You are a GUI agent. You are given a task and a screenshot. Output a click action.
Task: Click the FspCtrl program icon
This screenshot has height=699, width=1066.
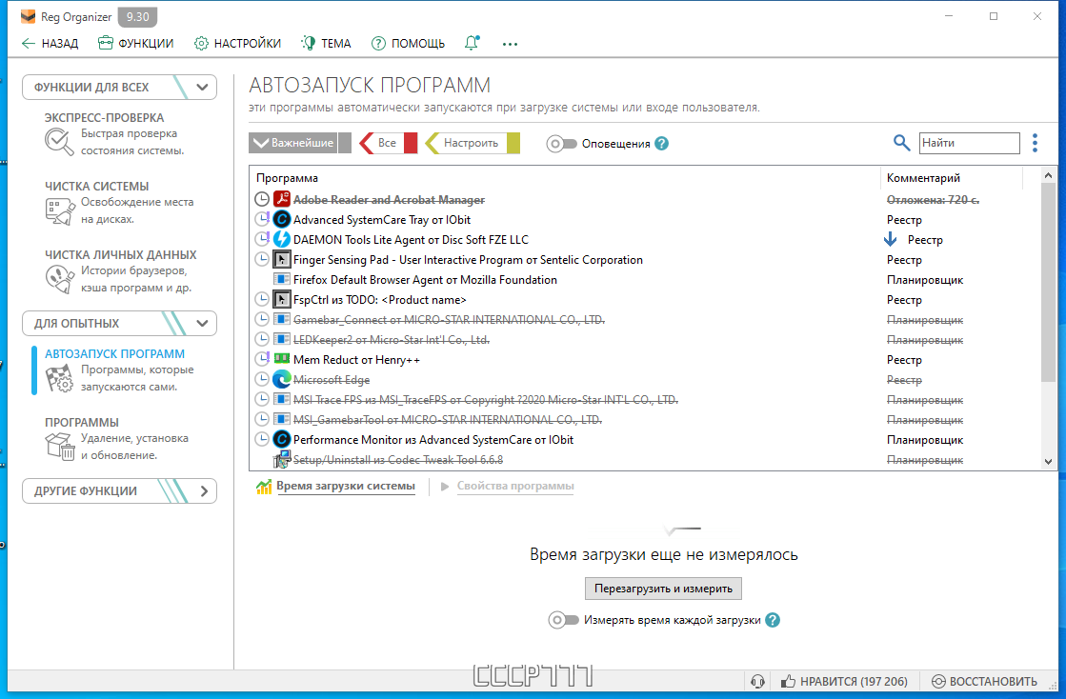pos(281,299)
